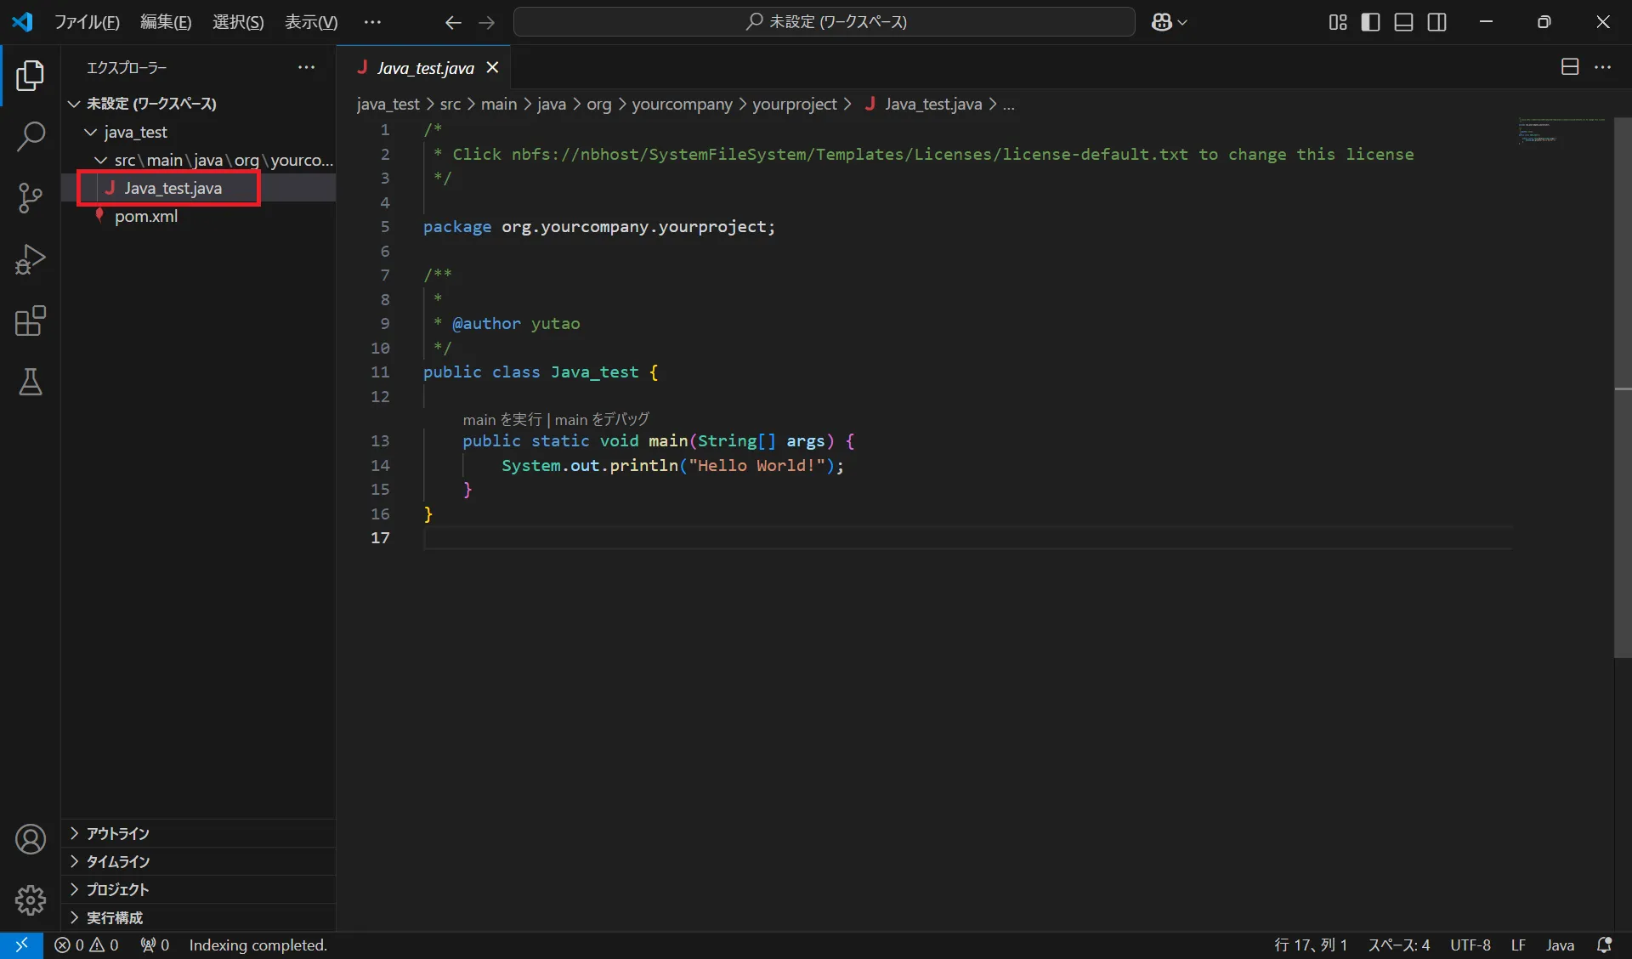Open Explorer views and more actions ellipsis
Screen dimensions: 1632x959
(x=306, y=67)
